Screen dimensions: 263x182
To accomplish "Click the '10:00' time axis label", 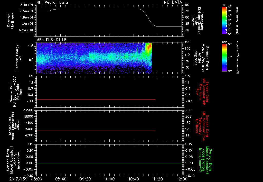I will [x=109, y=179].
